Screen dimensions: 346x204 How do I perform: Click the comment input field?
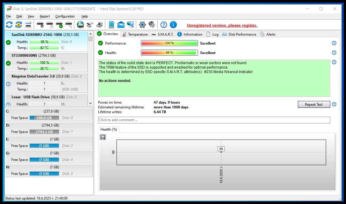pyautogui.click(x=214, y=120)
